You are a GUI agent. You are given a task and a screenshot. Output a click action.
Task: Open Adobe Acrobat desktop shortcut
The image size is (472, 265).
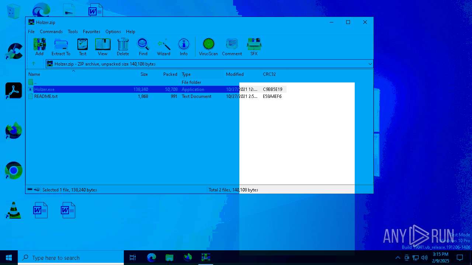[x=14, y=91]
